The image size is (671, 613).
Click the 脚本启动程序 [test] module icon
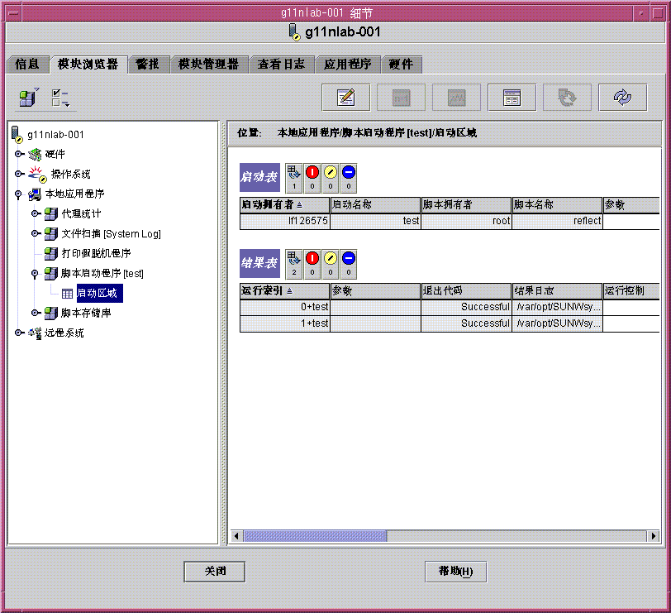coord(51,273)
